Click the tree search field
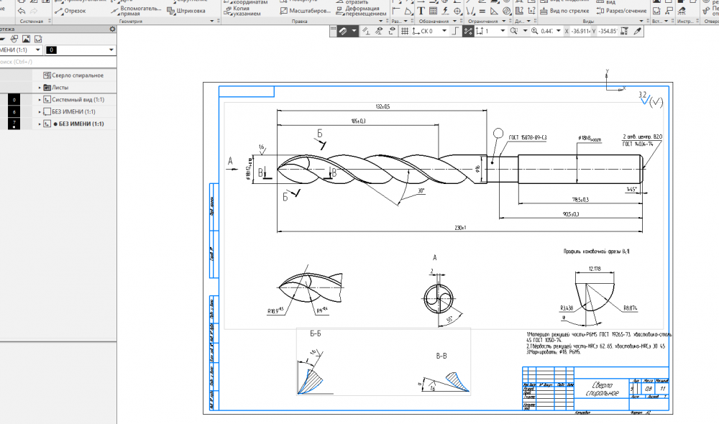 tap(58, 62)
